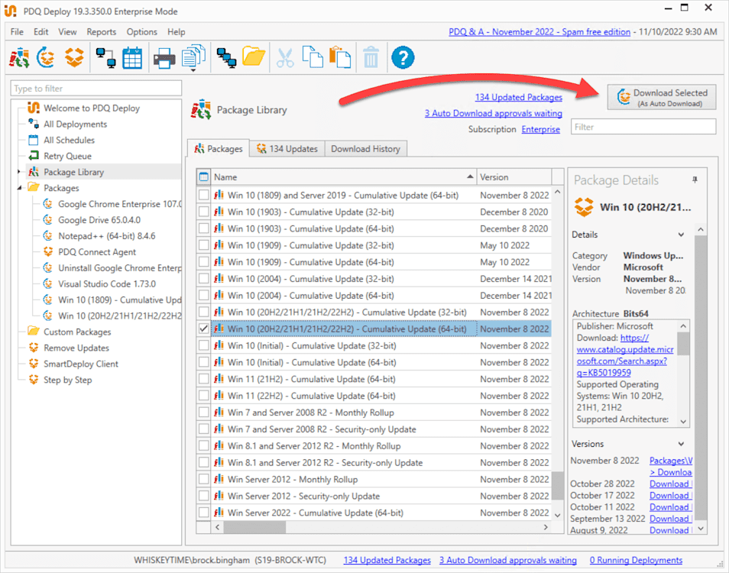Click the Print toolbar icon

(164, 57)
